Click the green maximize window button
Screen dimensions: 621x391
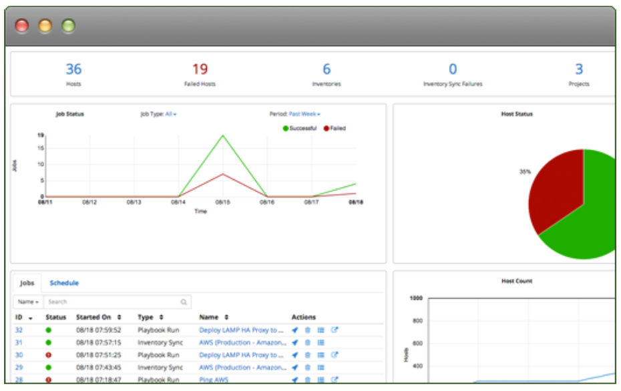[x=69, y=26]
